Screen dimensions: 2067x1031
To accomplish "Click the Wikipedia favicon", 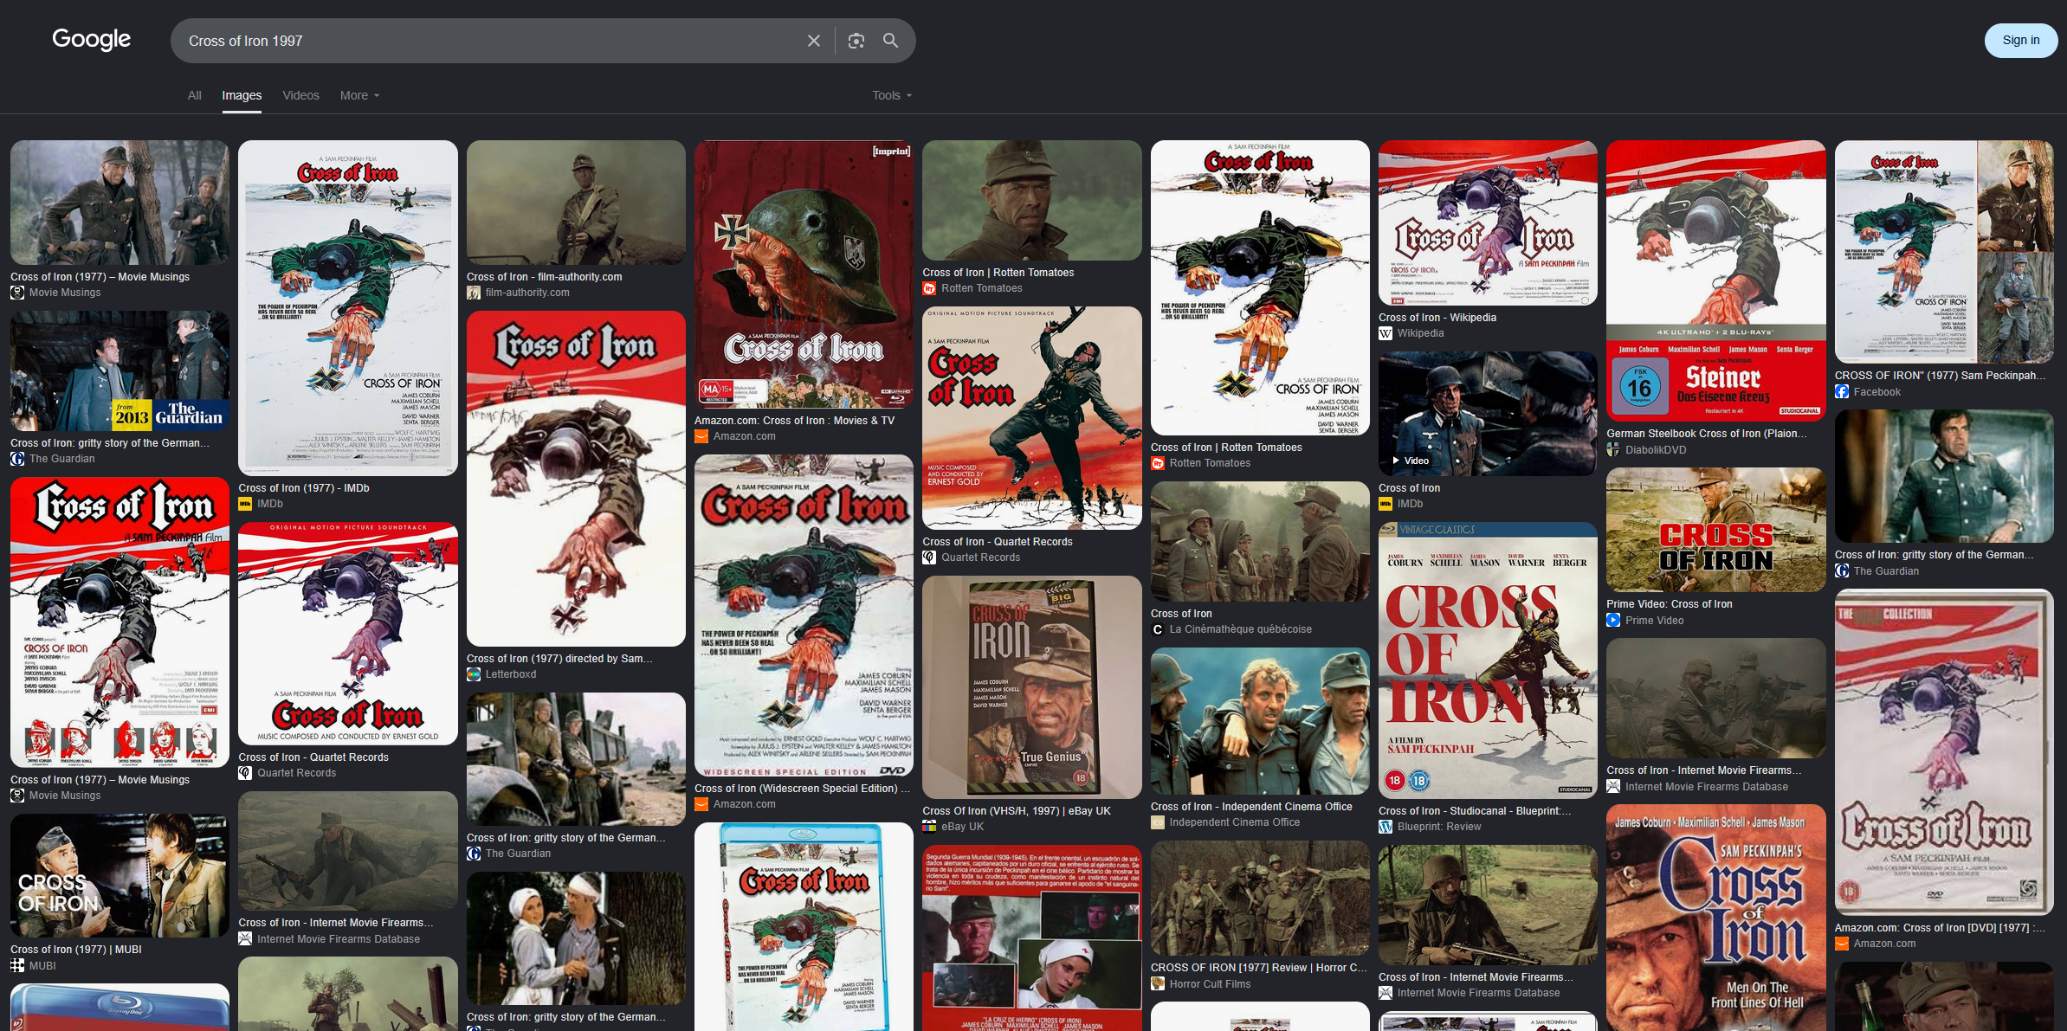I will [x=1386, y=333].
